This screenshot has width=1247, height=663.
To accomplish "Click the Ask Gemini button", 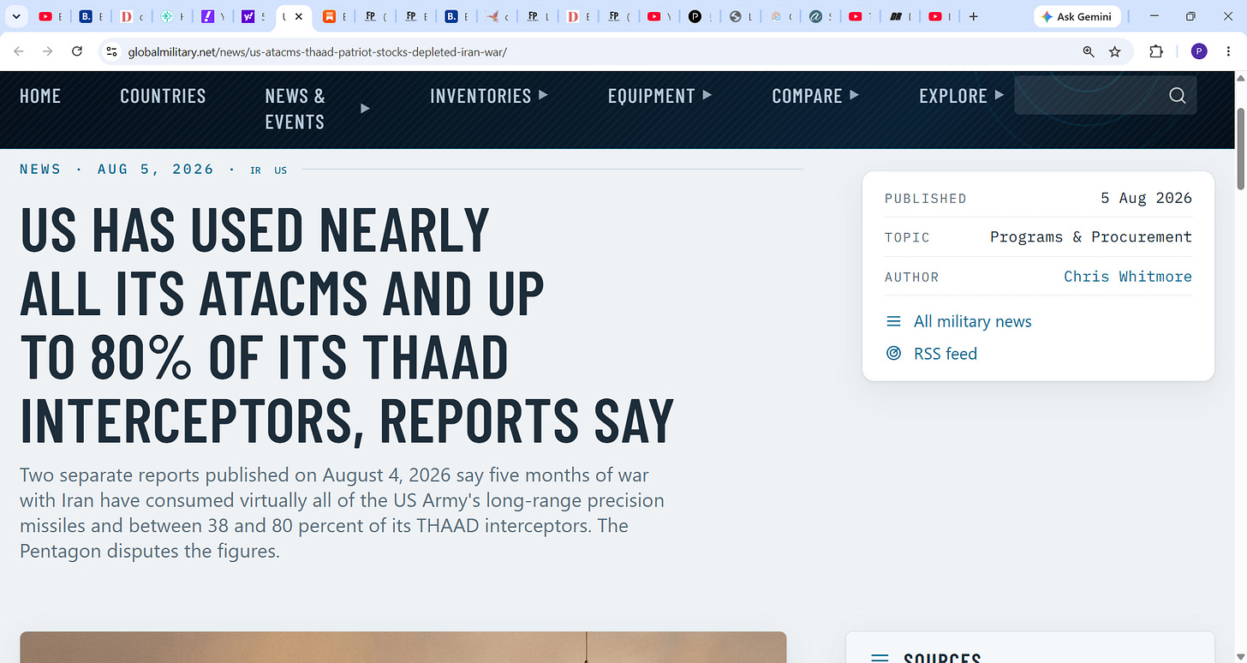I will (x=1076, y=16).
